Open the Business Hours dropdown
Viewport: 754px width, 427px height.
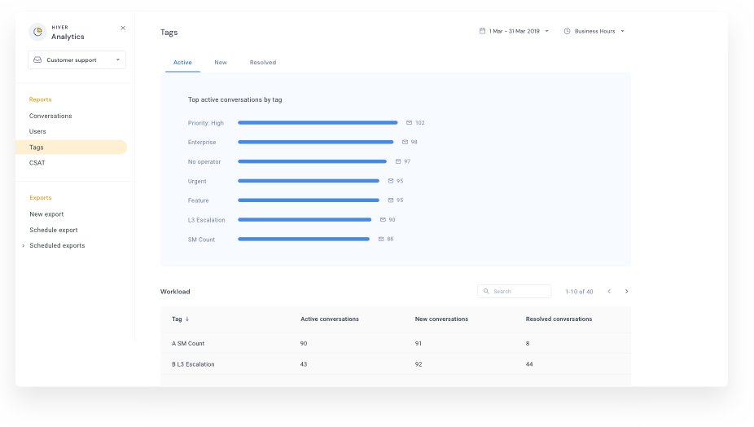[x=594, y=31]
